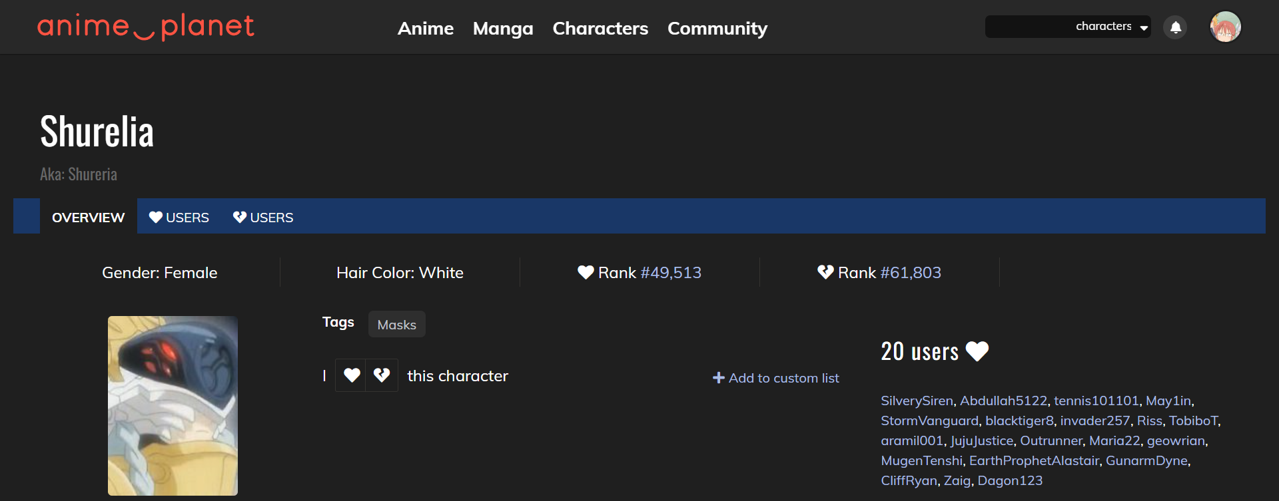Switch to the broken-heart USERS tab

point(263,218)
